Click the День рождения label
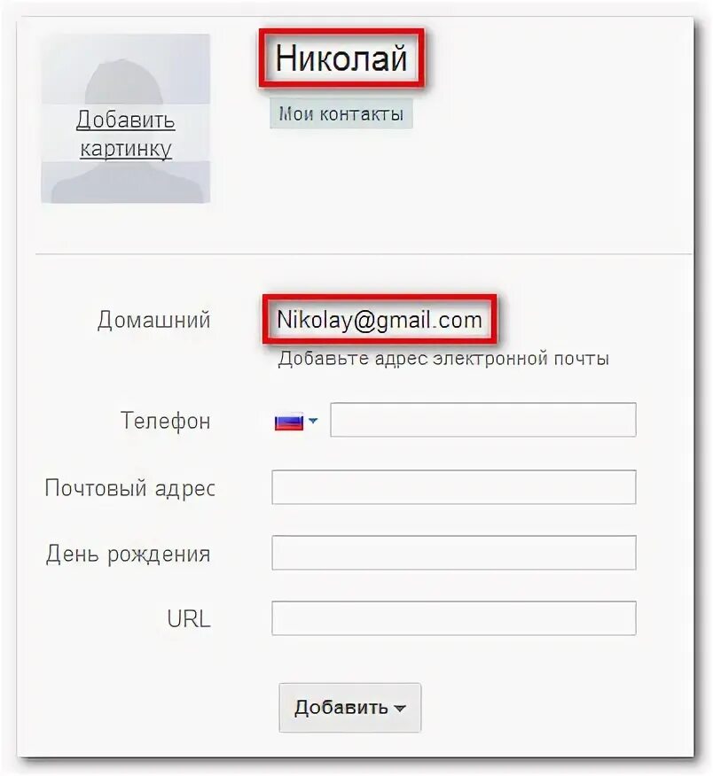The height and width of the screenshot is (776, 713). [129, 554]
